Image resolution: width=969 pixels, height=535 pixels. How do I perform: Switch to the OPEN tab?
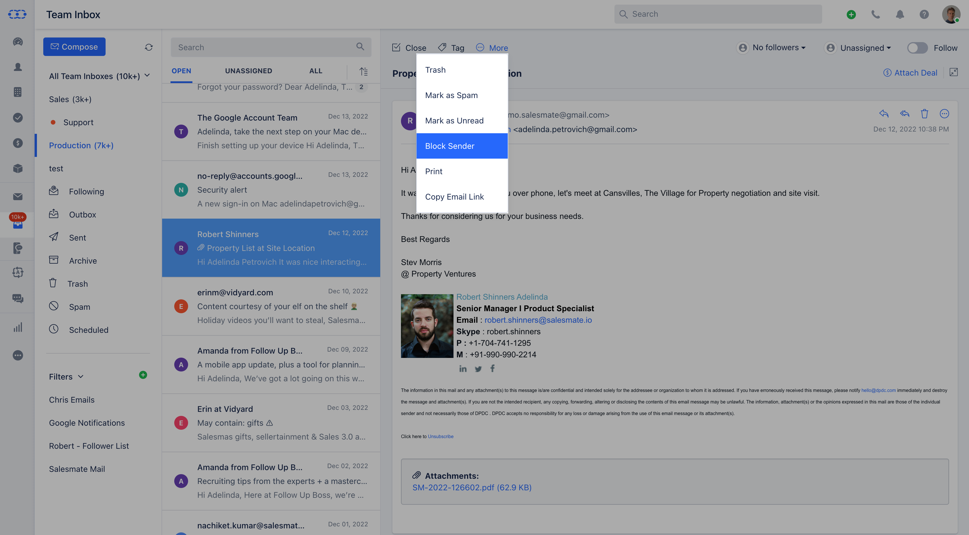[181, 71]
